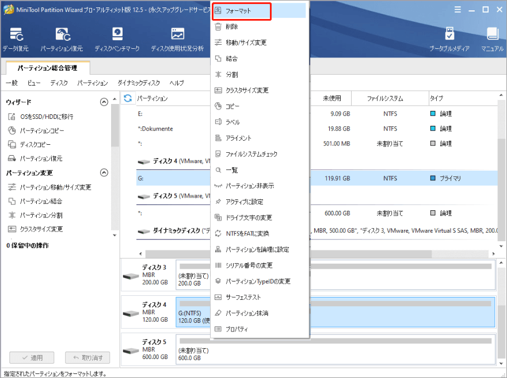The width and height of the screenshot is (507, 378).
Task: Open the Bootable Media (ブータブルメディア) builder
Action: [449, 40]
